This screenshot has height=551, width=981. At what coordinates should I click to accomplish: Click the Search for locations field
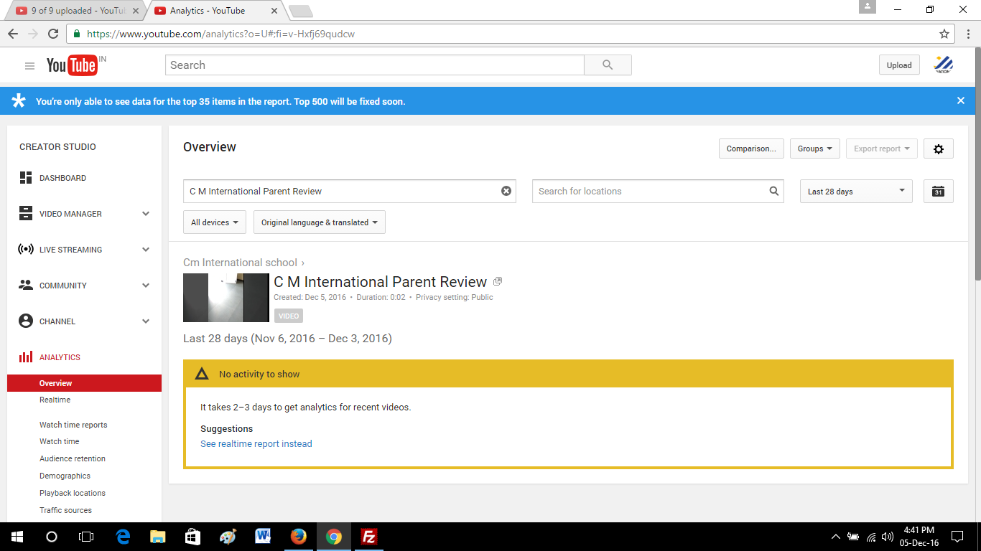[650, 192]
